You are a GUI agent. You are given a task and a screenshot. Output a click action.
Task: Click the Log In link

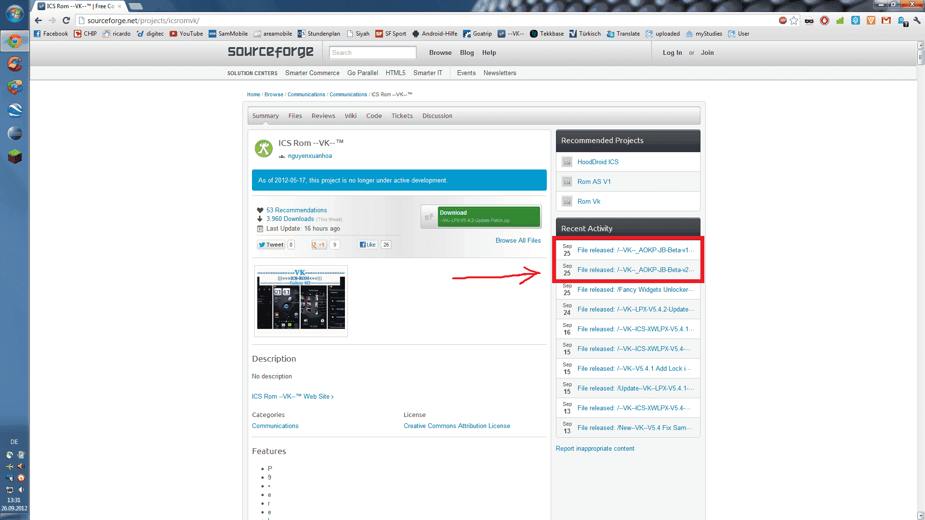672,52
